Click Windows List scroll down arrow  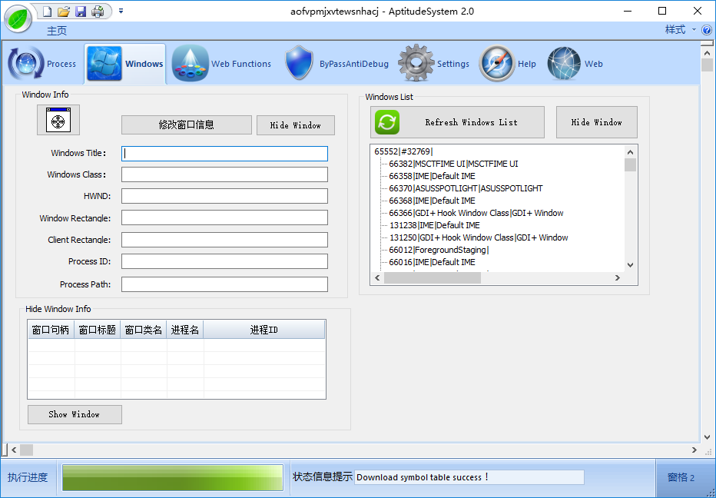tap(630, 265)
